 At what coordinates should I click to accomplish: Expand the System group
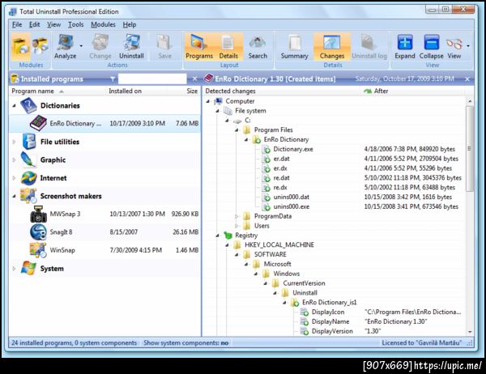pyautogui.click(x=15, y=269)
